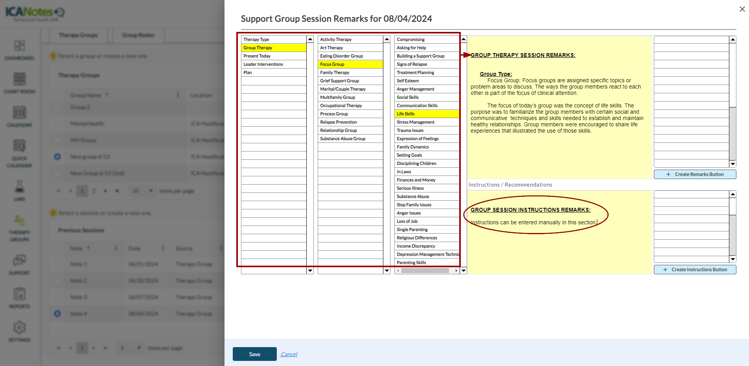The image size is (749, 366).
Task: Click up arrow of the instructions buttons list
Action: [732, 194]
